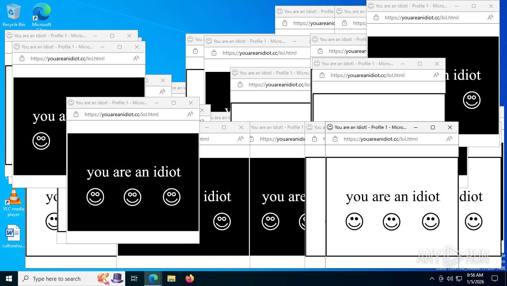Click the title text of the black three-smiley window
The width and height of the screenshot is (507, 286).
point(111,103)
